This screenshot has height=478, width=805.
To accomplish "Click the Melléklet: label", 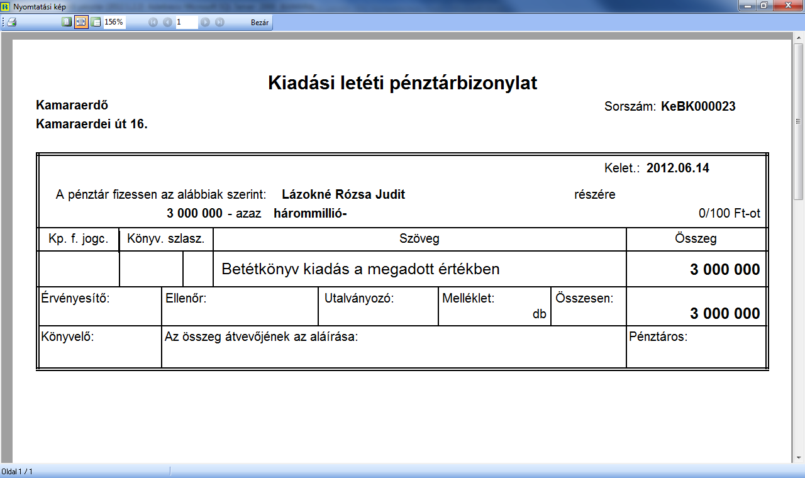I will point(469,298).
